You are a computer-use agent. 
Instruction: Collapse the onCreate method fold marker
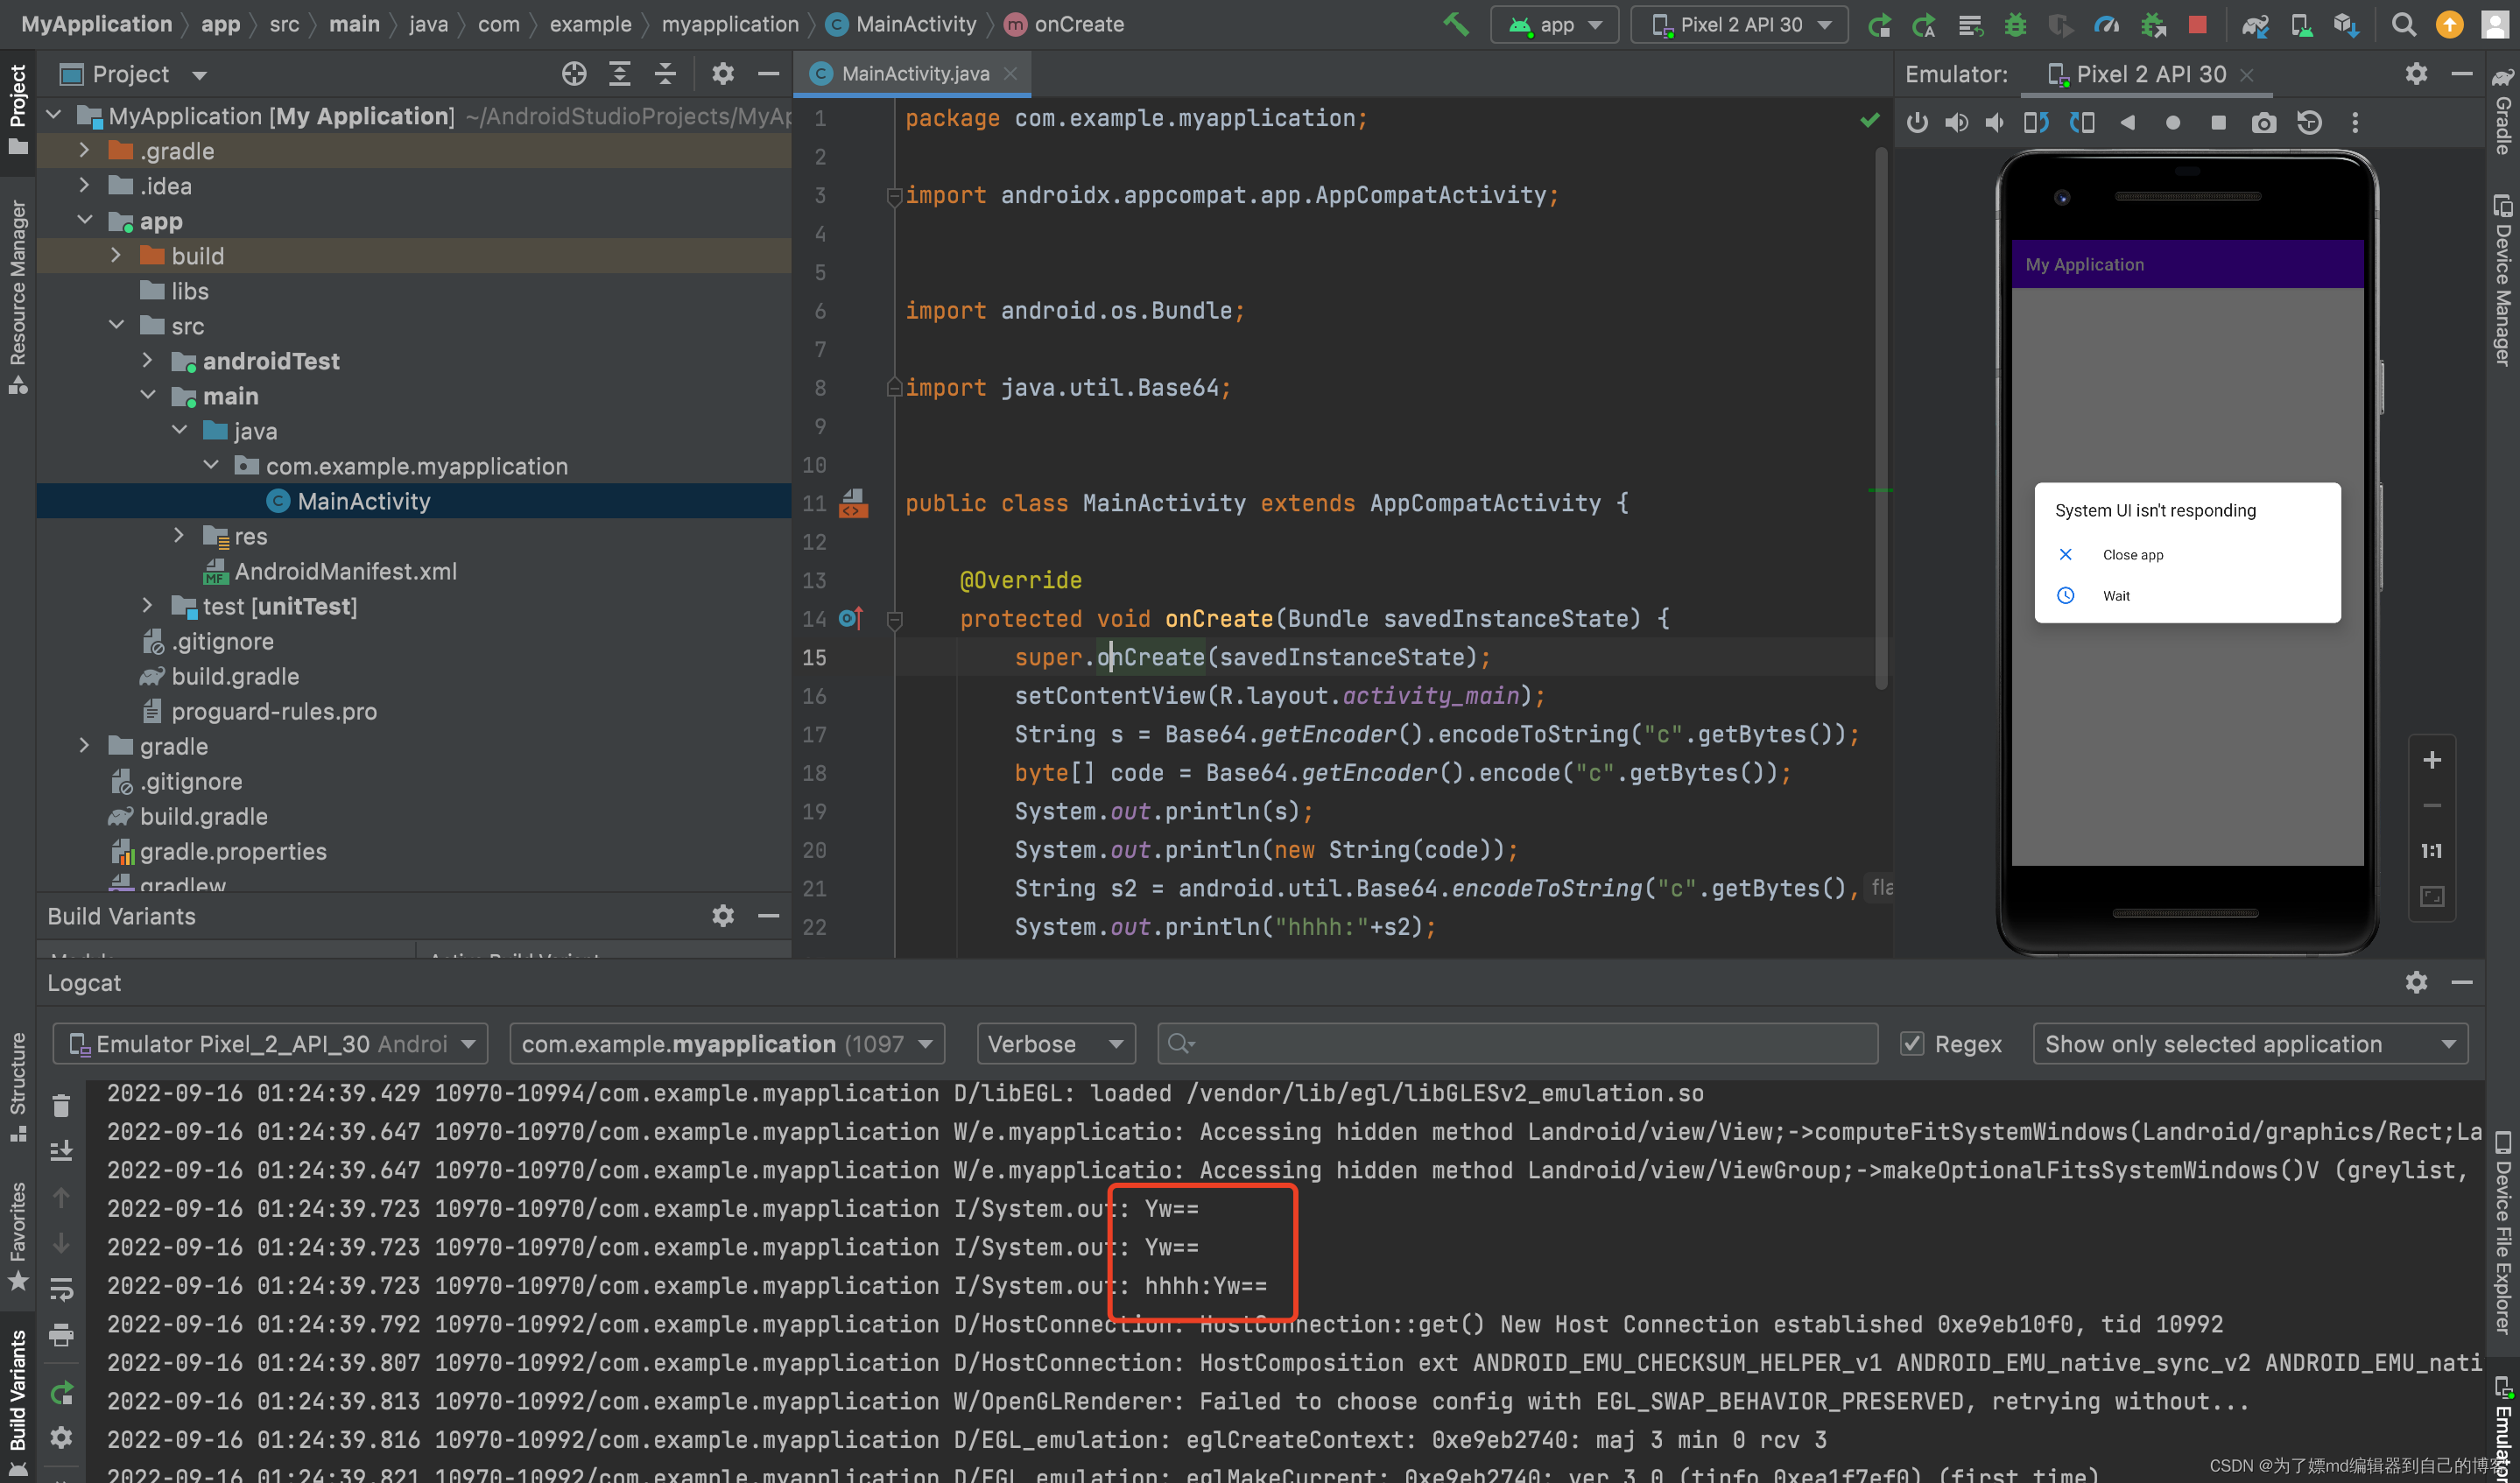[x=894, y=619]
